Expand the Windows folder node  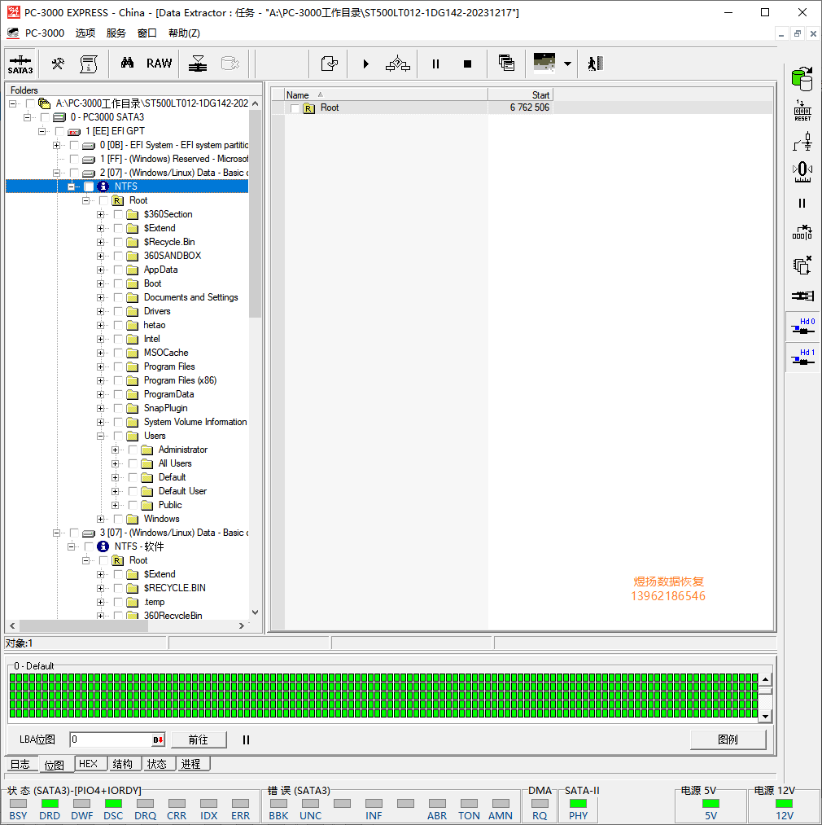click(x=100, y=519)
